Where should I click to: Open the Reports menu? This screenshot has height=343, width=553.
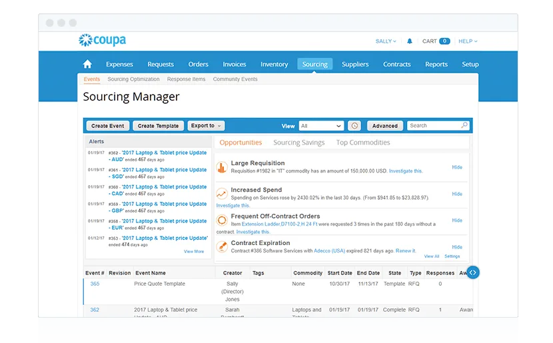[x=436, y=64]
